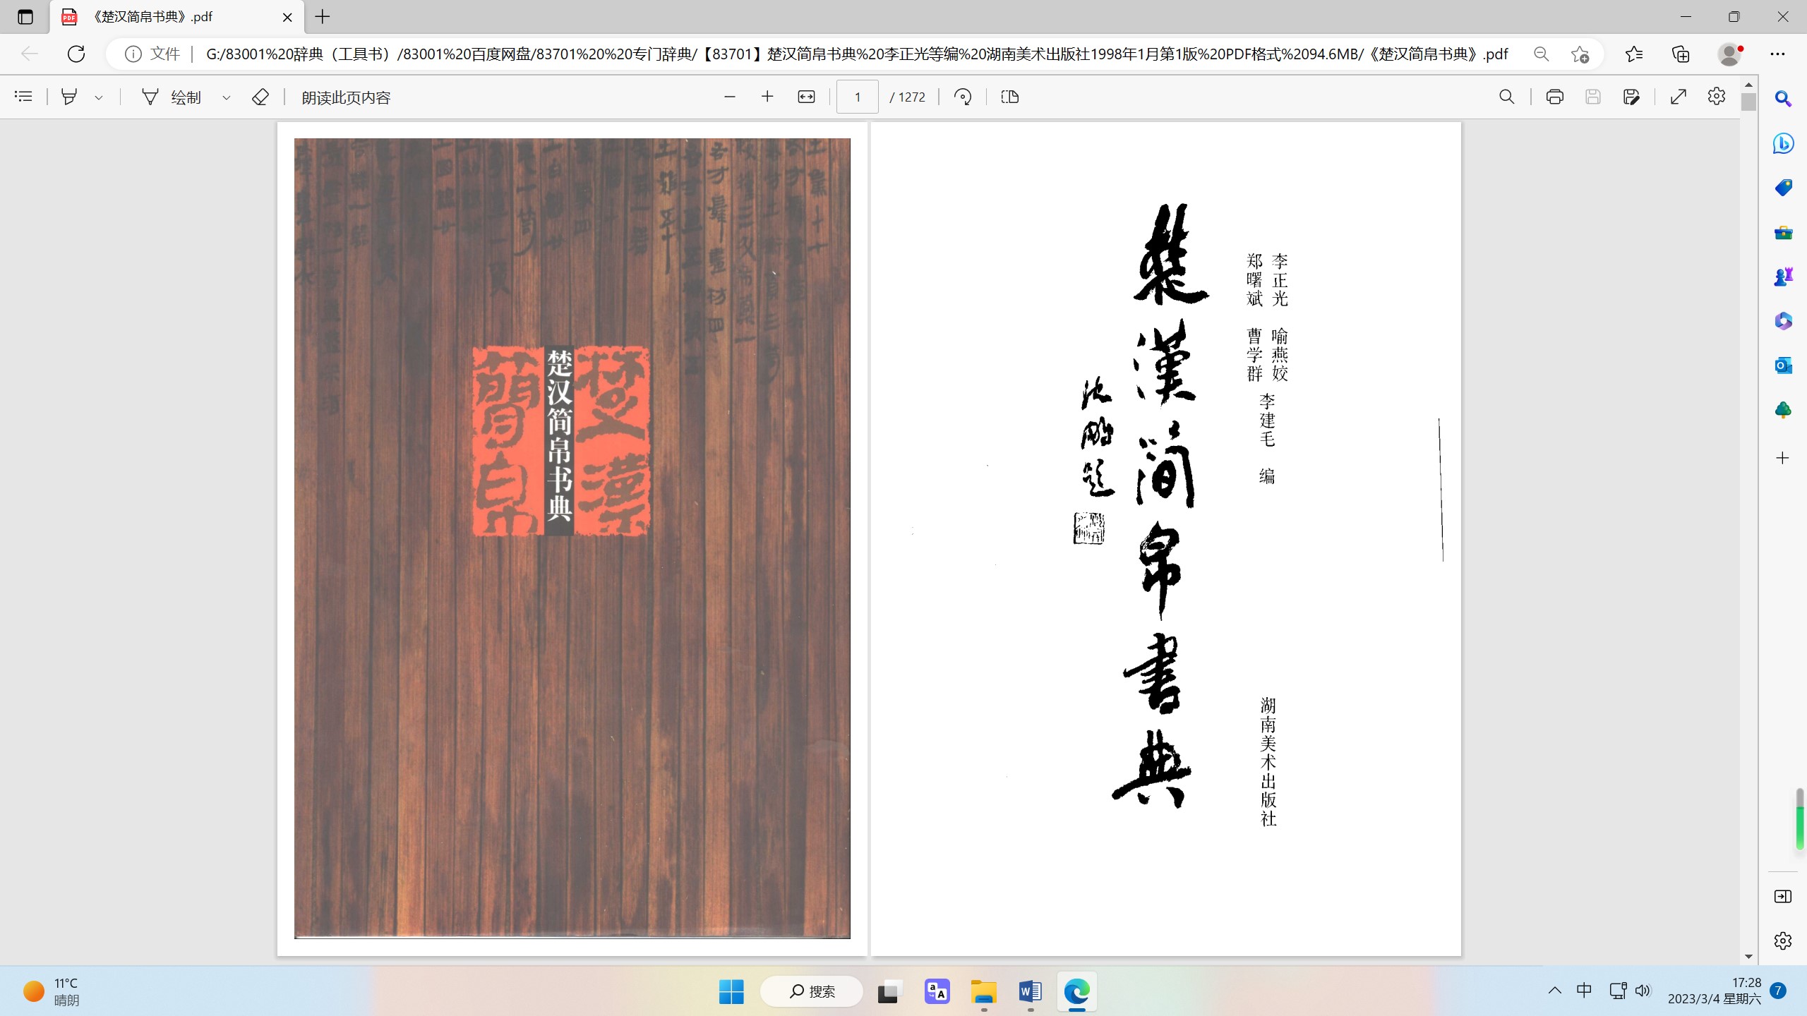
Task: Open find in PDF search
Action: 1506,97
